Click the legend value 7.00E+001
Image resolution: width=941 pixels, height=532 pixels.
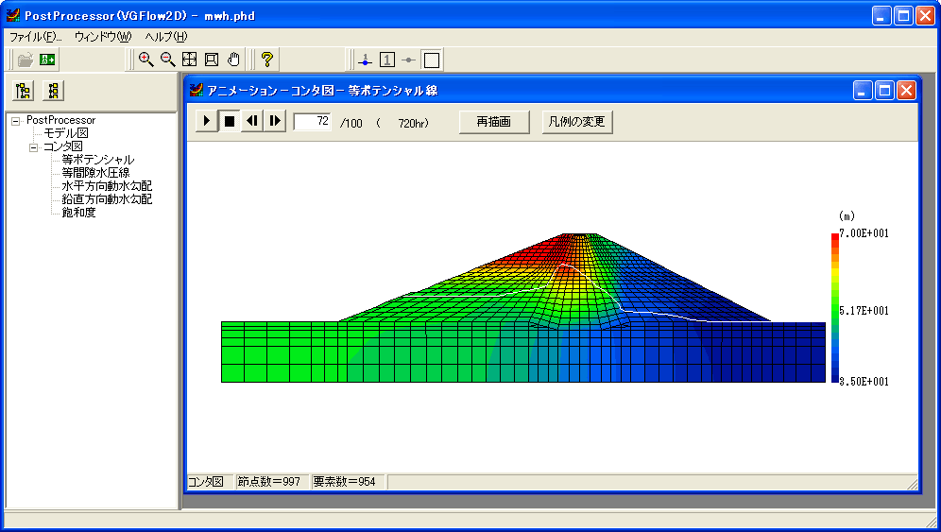pyautogui.click(x=864, y=233)
